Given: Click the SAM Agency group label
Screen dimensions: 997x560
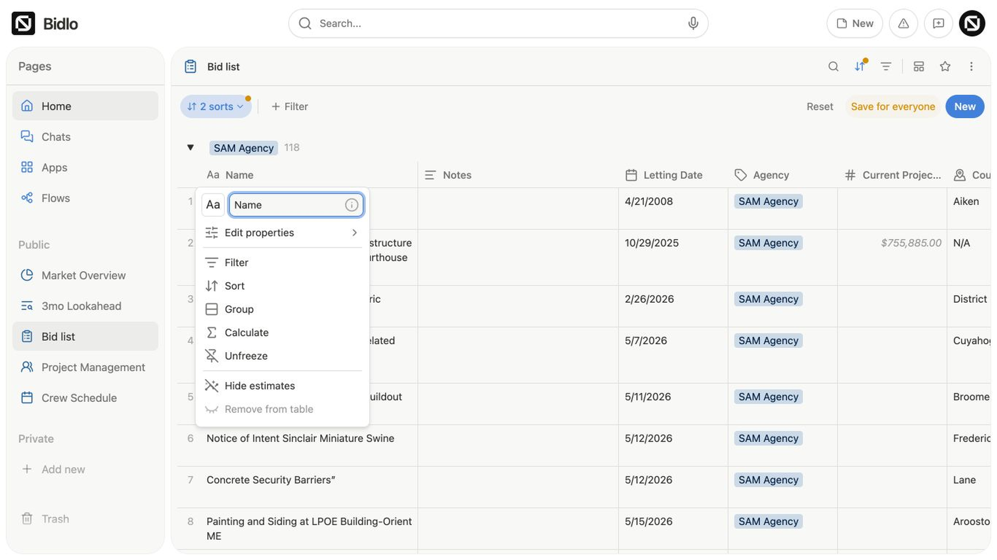Looking at the screenshot, I should 244,148.
